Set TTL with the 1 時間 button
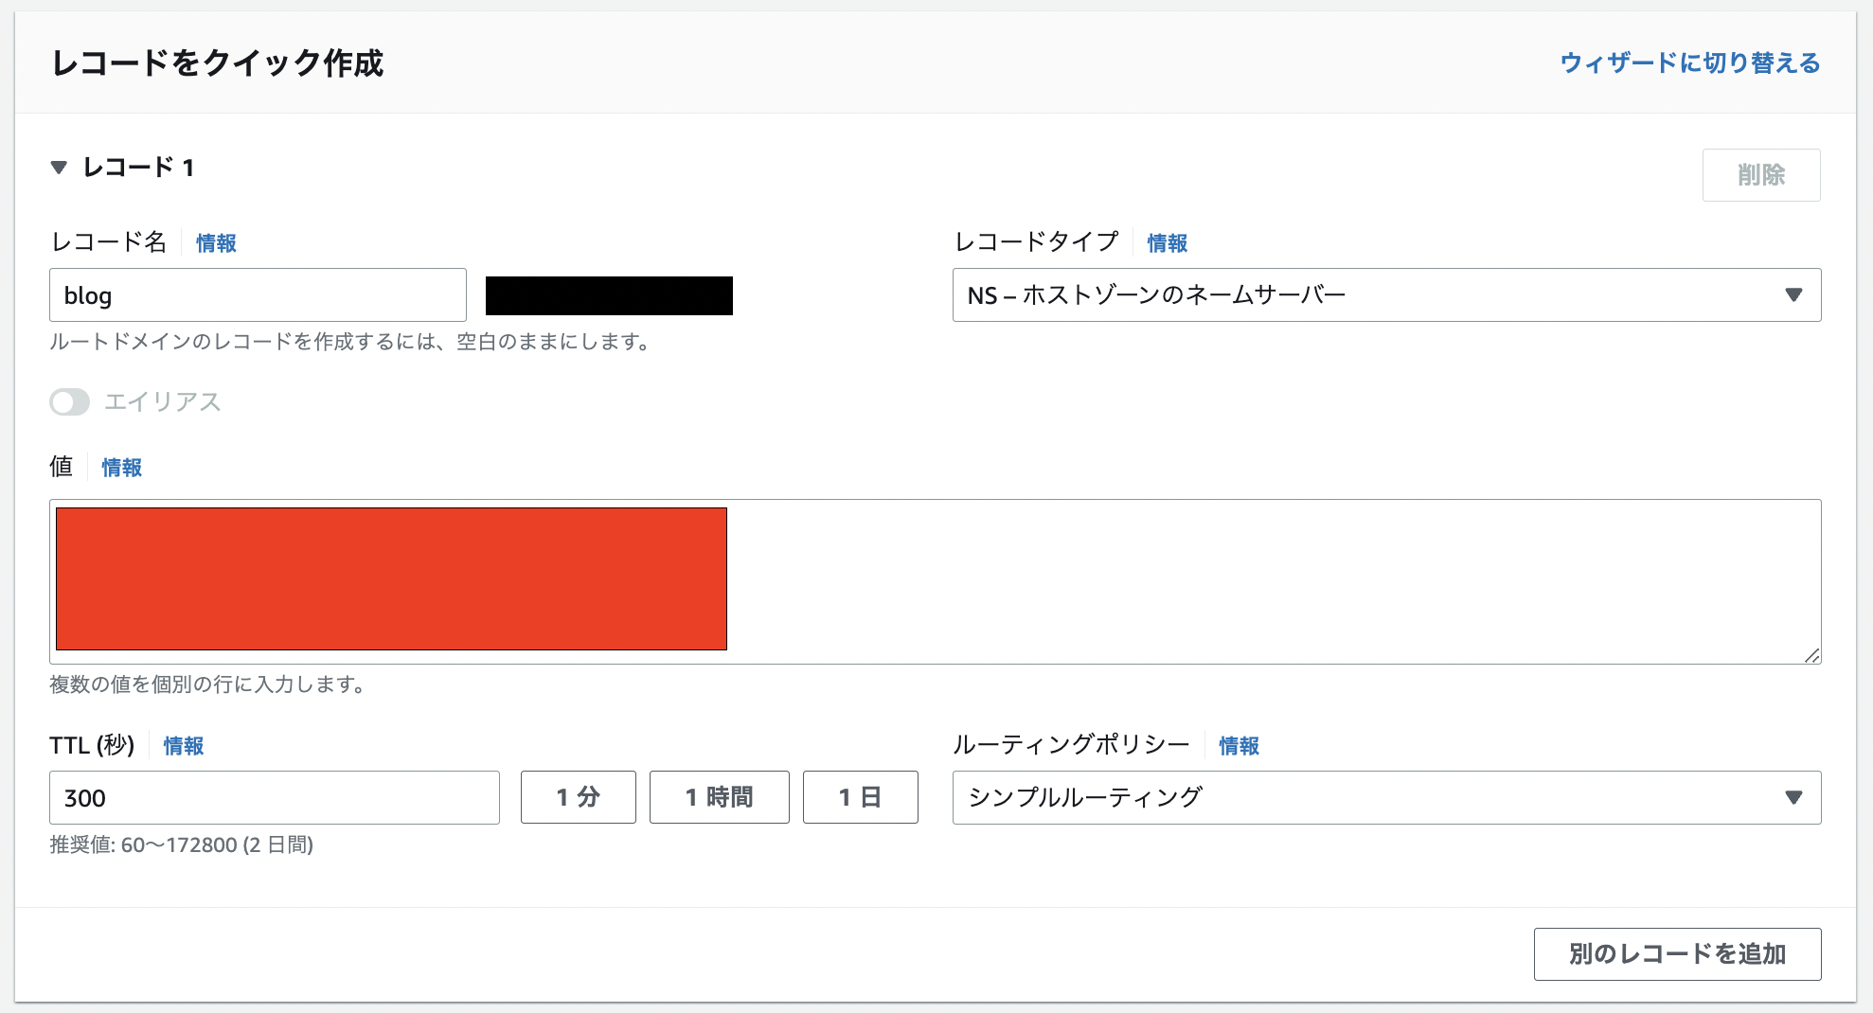1873x1013 pixels. [x=719, y=797]
